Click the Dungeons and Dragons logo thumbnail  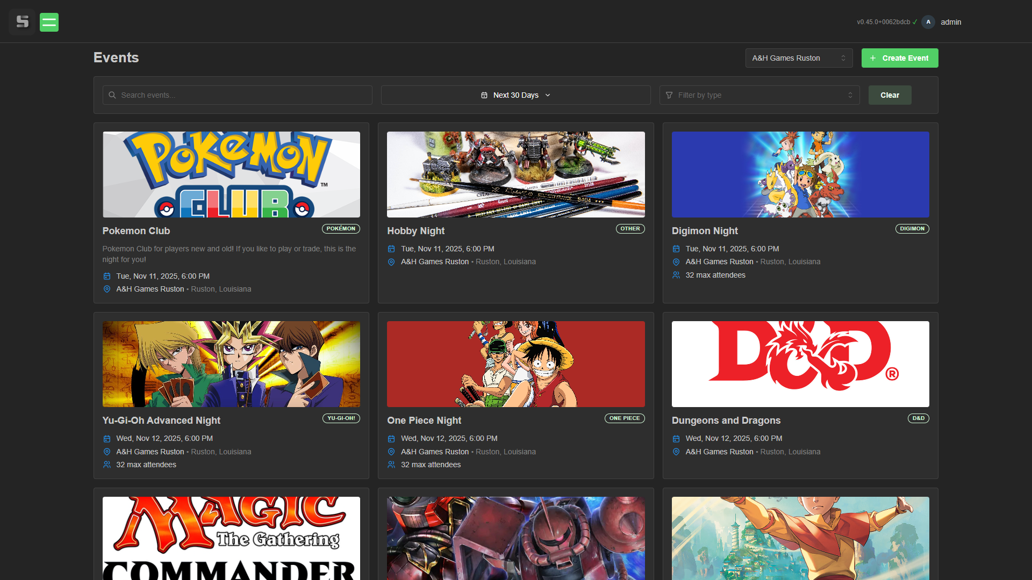click(800, 364)
